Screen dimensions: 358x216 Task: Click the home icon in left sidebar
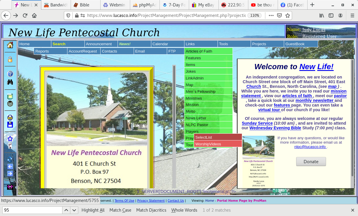pyautogui.click(x=10, y=45)
